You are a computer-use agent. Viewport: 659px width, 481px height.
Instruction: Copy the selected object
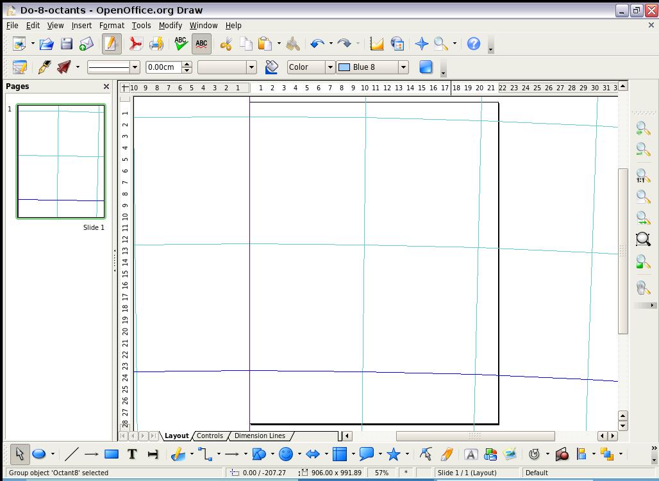[246, 44]
